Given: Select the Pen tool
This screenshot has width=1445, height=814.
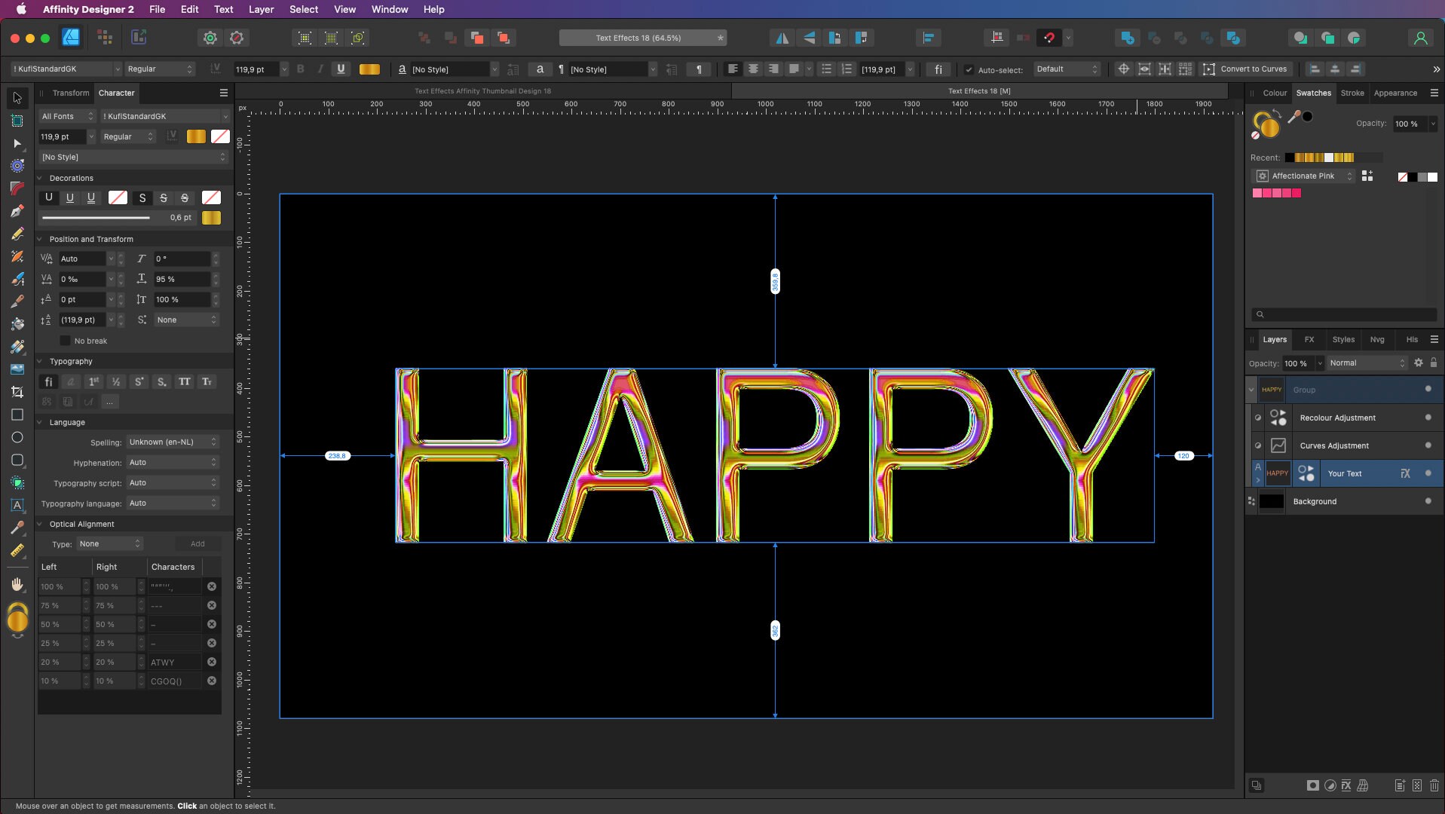Looking at the screenshot, I should 17,211.
